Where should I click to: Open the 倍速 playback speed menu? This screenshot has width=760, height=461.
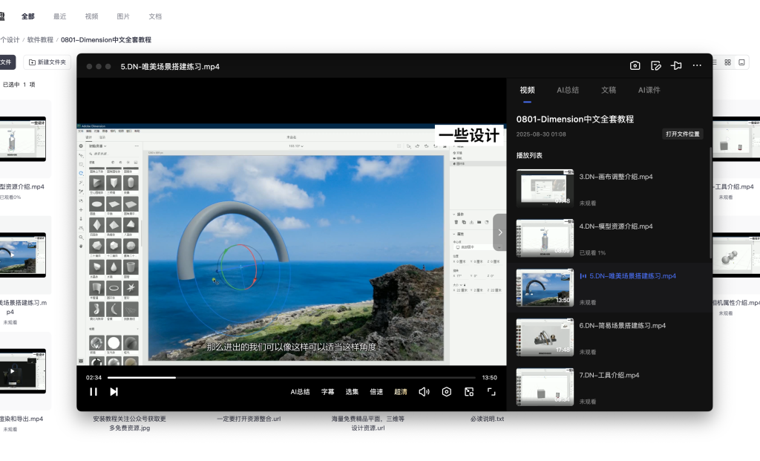click(376, 392)
